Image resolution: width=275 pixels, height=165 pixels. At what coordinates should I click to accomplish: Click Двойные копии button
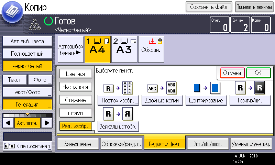(x=162, y=100)
